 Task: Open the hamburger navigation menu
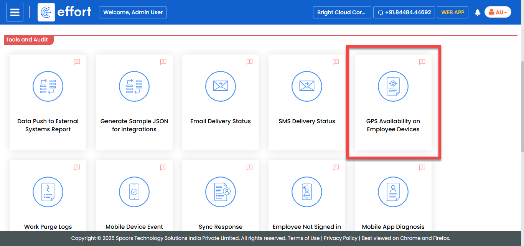pyautogui.click(x=15, y=12)
